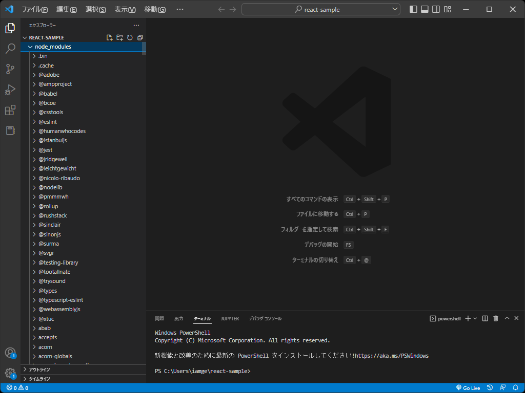Kill terminal with the trash icon
The height and width of the screenshot is (393, 525).
pos(496,318)
